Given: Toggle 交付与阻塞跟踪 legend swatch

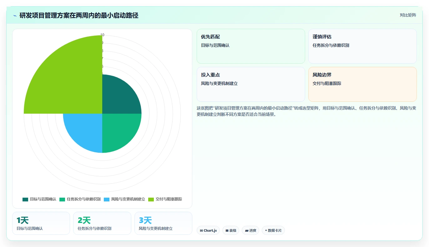Looking at the screenshot, I should (151, 199).
